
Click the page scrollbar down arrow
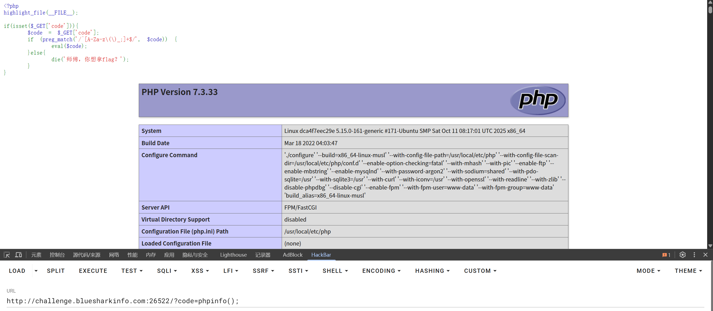[x=710, y=246]
